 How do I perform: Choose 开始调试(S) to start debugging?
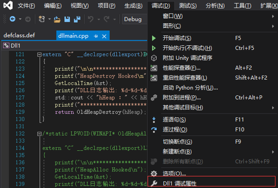click(x=213, y=38)
